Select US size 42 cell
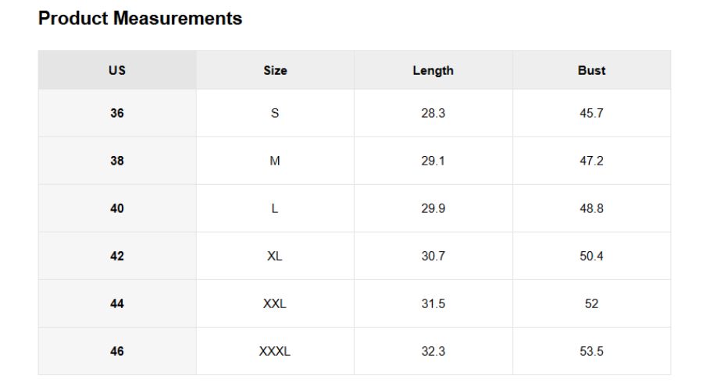Image resolution: width=703 pixels, height=390 pixels. 117,256
